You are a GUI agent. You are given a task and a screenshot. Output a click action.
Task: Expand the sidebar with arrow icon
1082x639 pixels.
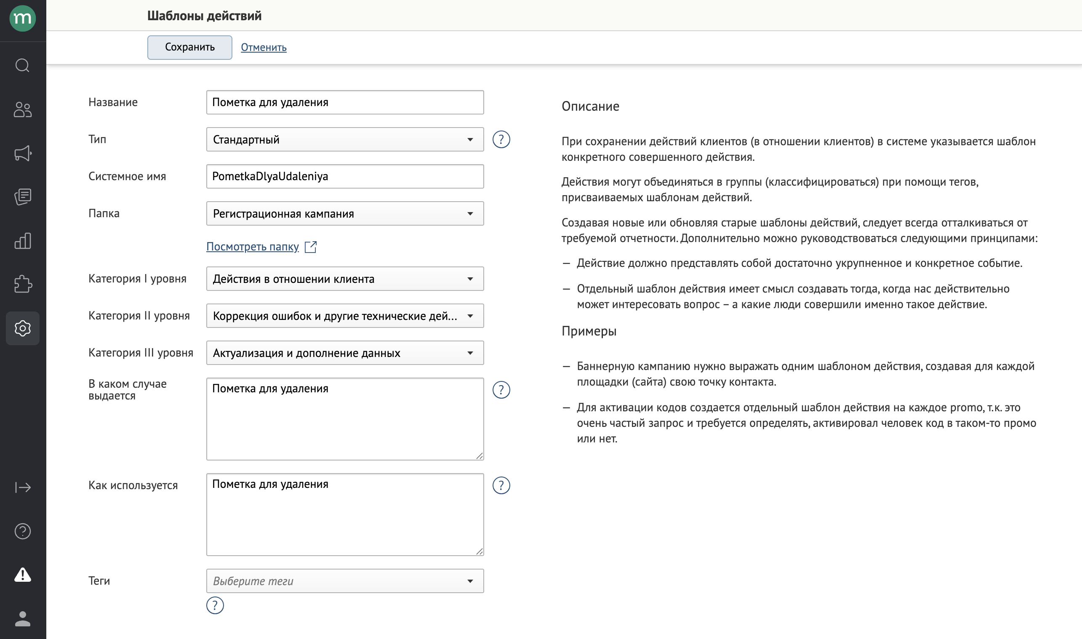(22, 487)
